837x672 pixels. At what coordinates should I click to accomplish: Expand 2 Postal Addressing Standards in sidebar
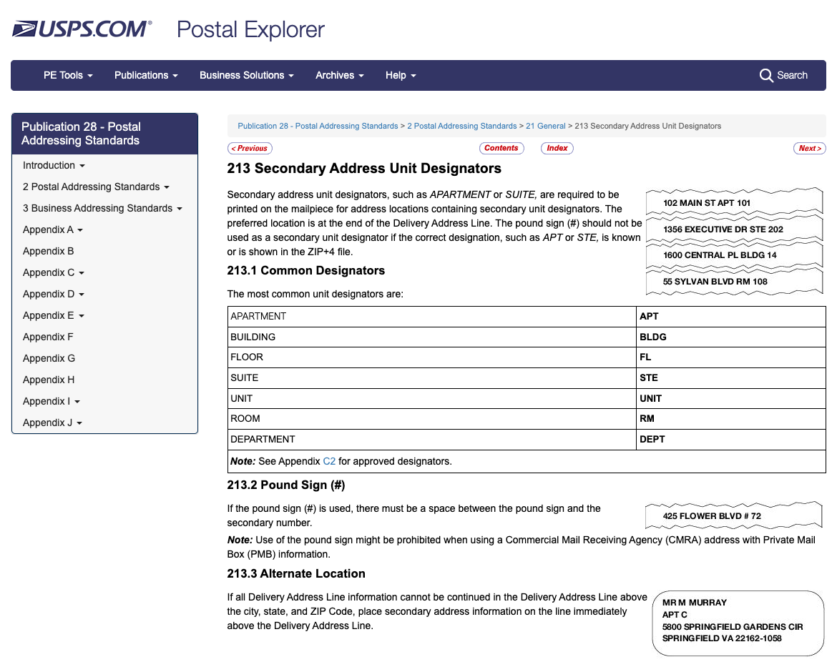tap(96, 187)
